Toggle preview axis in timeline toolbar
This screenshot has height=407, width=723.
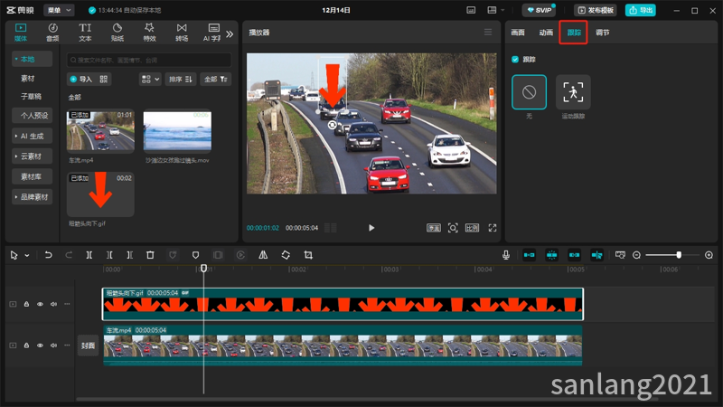(x=596, y=255)
